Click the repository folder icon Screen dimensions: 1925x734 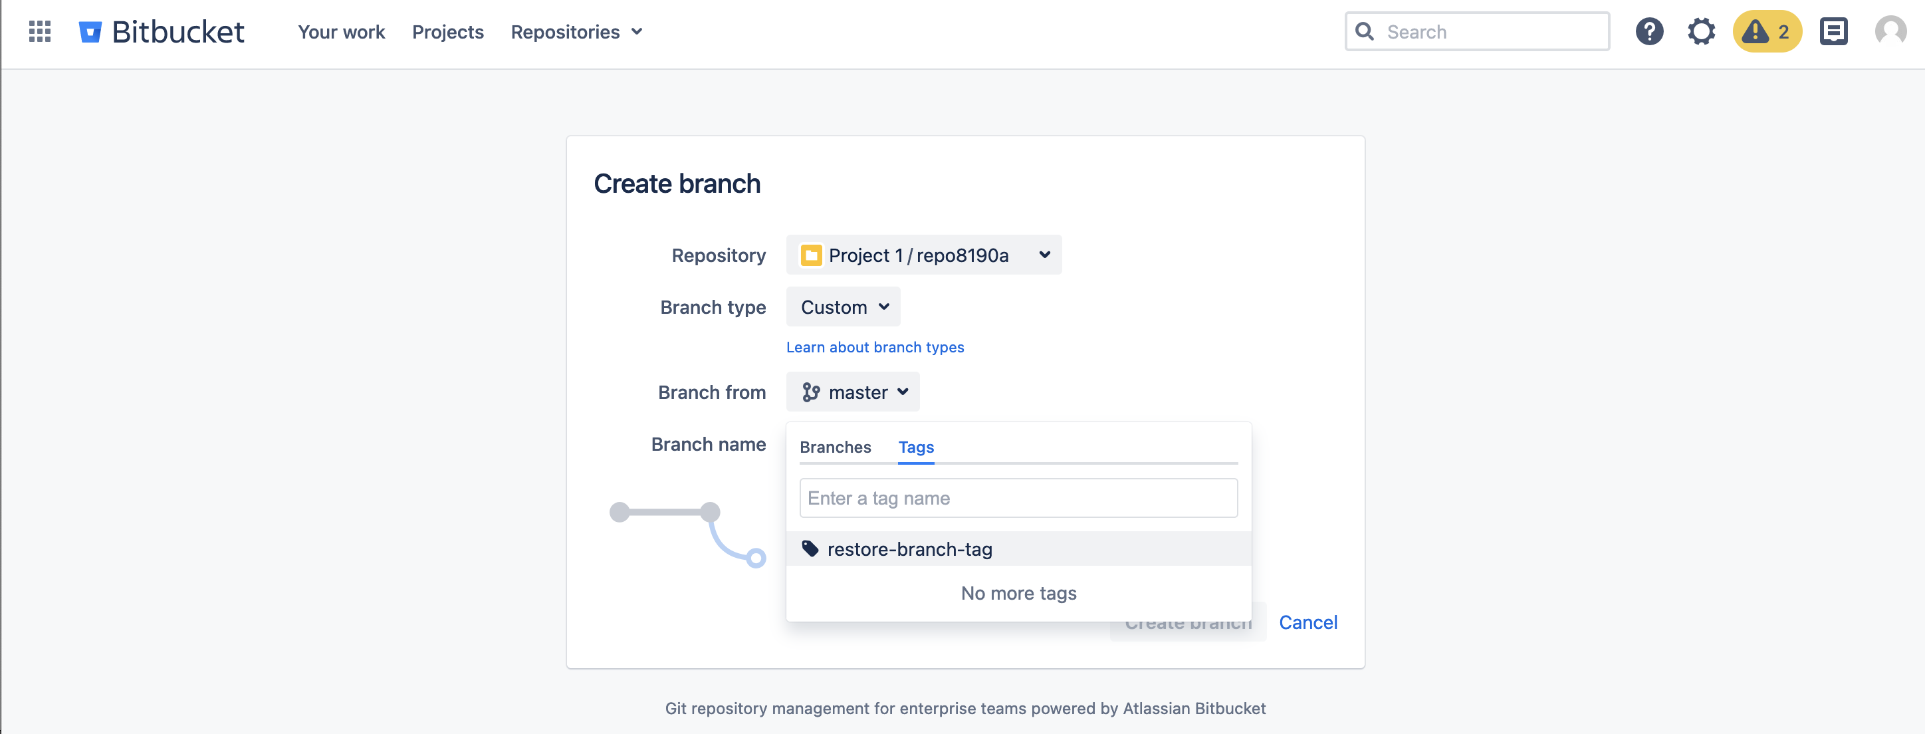coord(811,255)
